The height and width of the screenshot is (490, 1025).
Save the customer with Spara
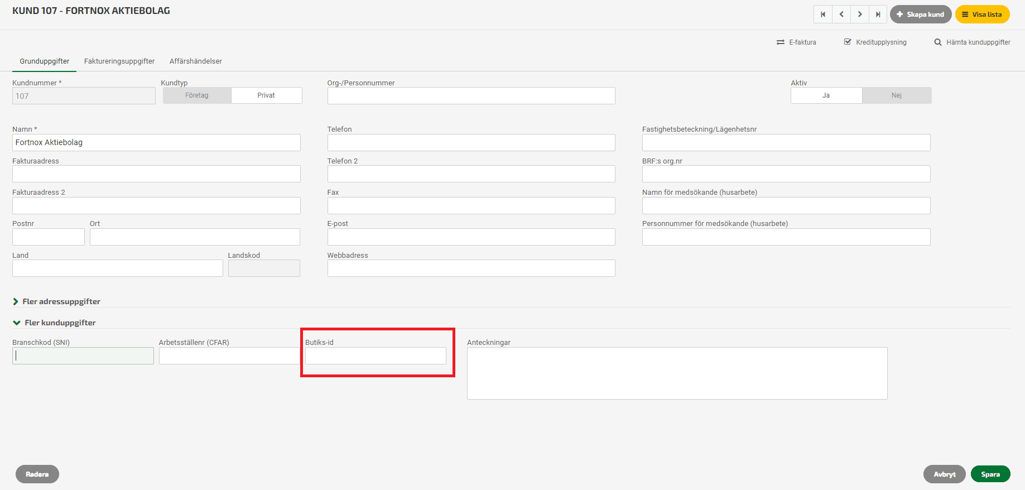click(990, 474)
